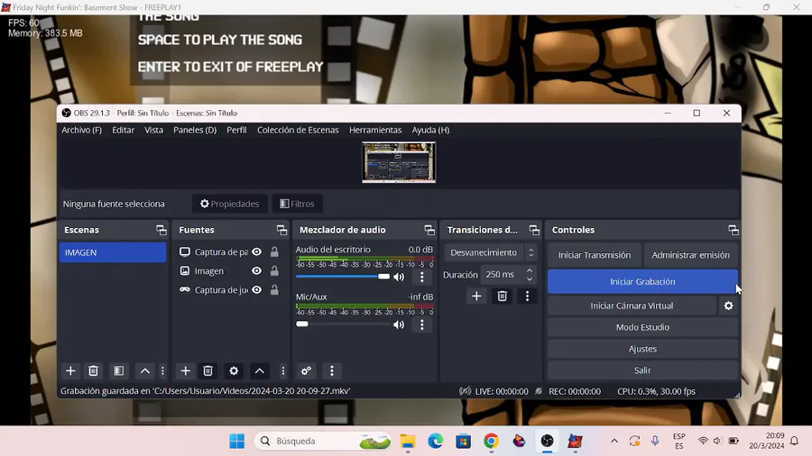Screen dimensions: 812x456
Task: Add a new source in Fuentes
Action: pos(185,370)
